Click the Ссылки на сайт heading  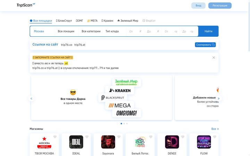click(45, 44)
